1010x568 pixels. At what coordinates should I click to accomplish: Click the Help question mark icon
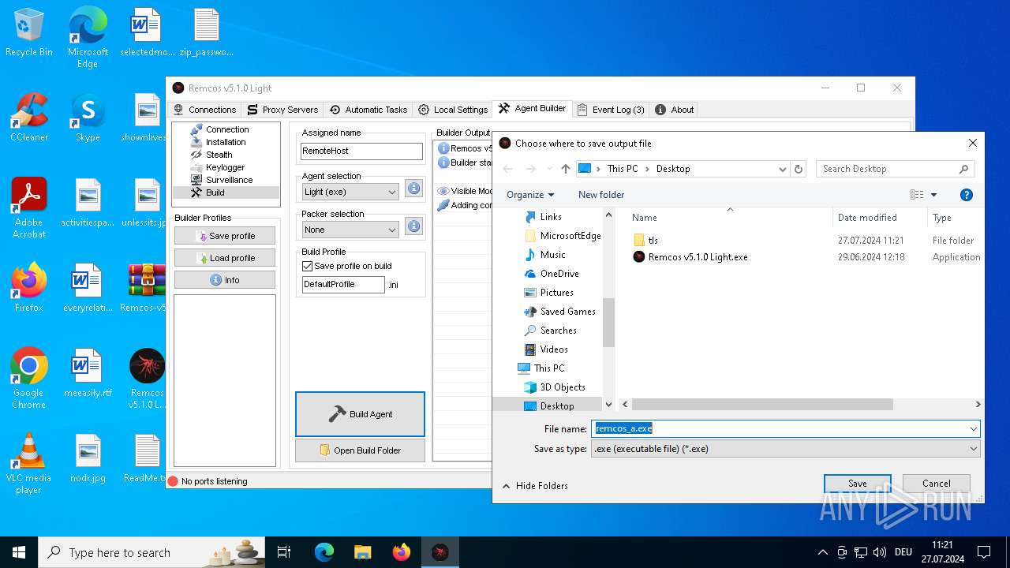click(967, 195)
